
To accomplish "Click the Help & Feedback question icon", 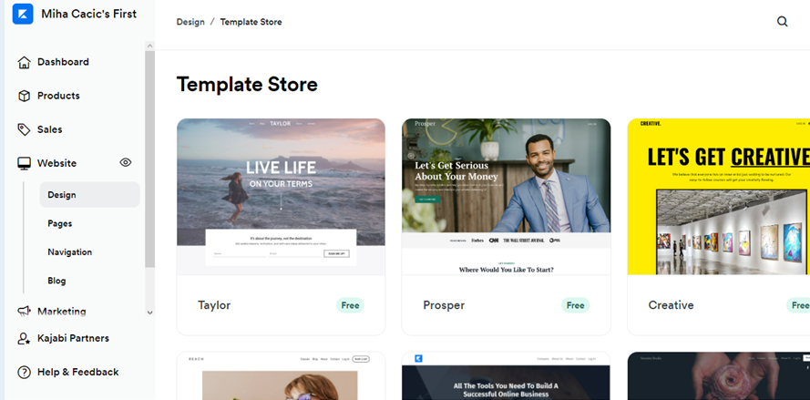I will [x=24, y=372].
